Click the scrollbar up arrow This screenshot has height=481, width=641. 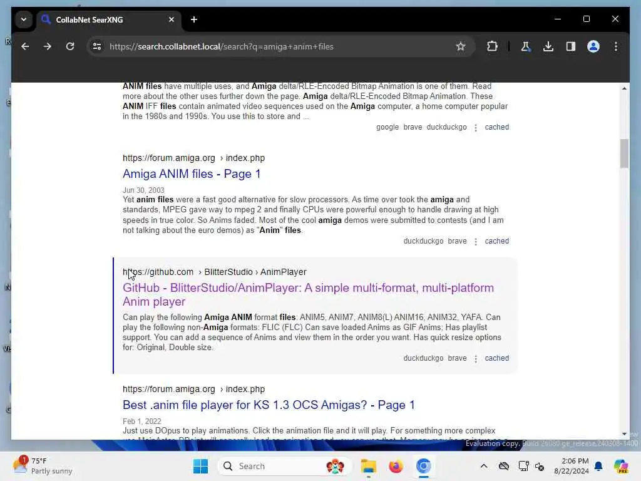pyautogui.click(x=624, y=88)
